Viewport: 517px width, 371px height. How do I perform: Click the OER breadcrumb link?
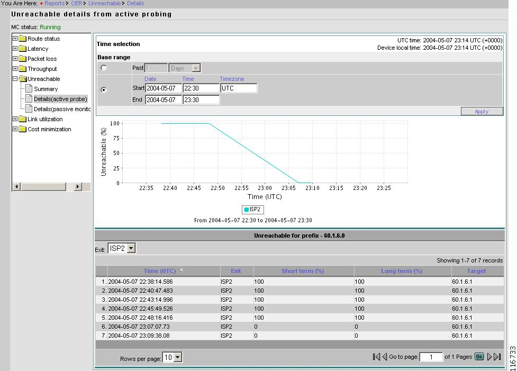(77, 3)
